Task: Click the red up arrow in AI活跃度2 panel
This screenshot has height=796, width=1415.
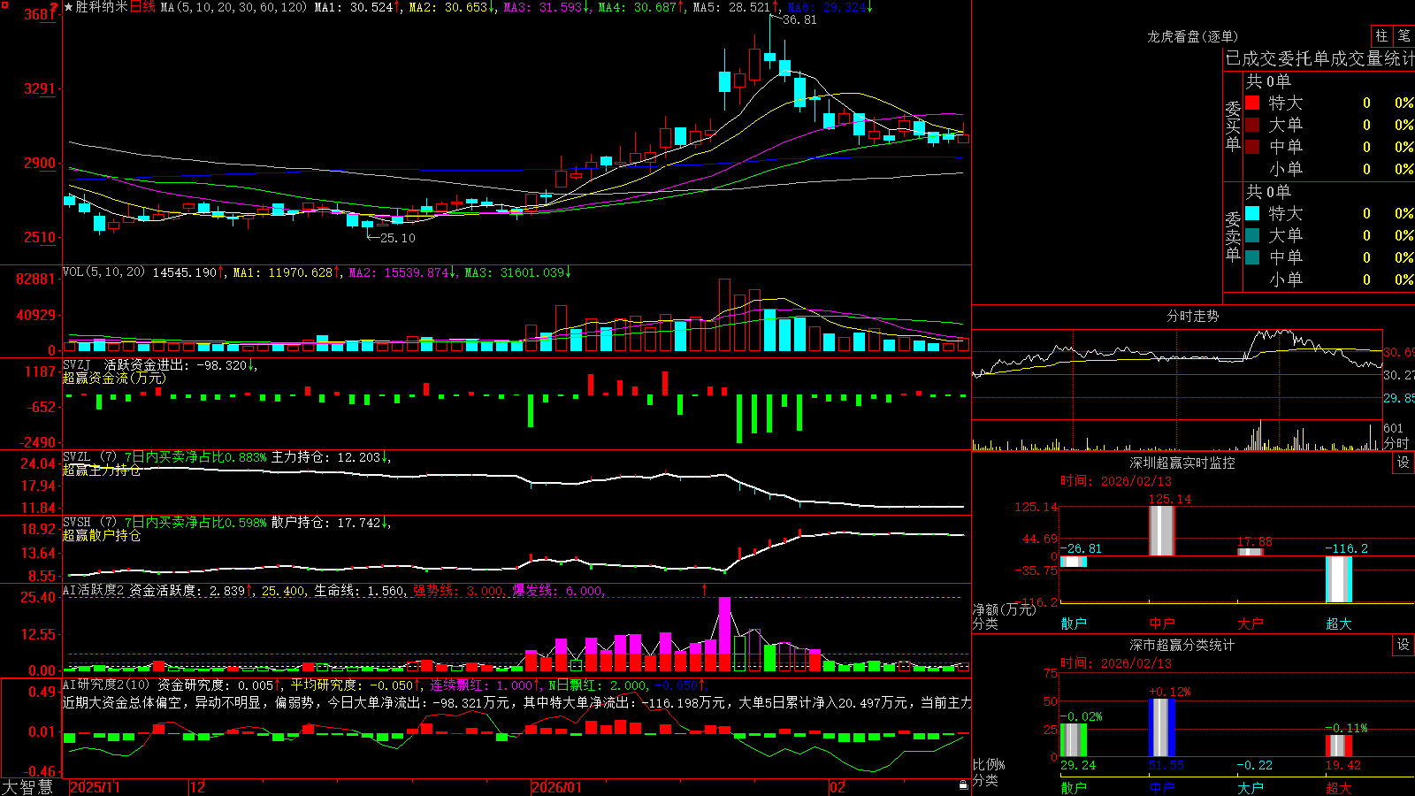Action: click(x=705, y=590)
